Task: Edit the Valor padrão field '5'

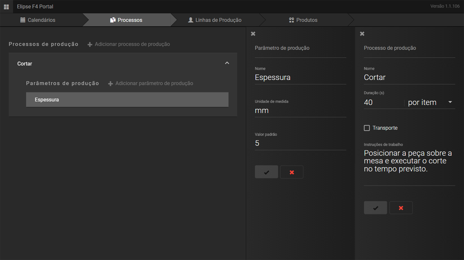Action: tap(300, 143)
